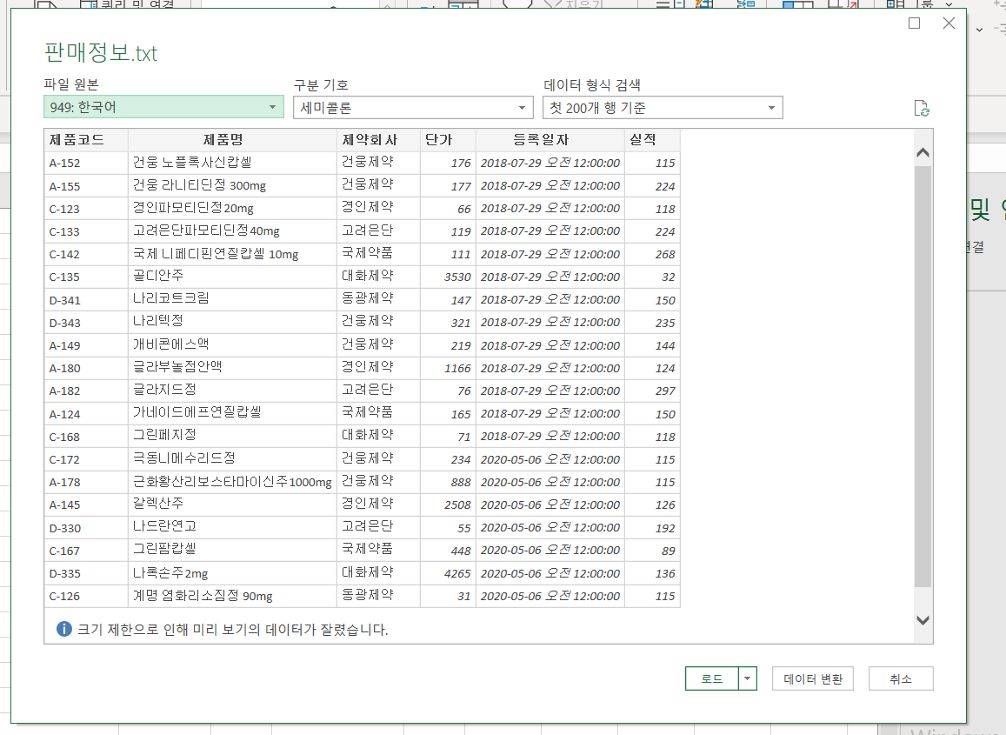Click the 데이터 변환 button
This screenshot has height=735, width=1006.
(813, 678)
